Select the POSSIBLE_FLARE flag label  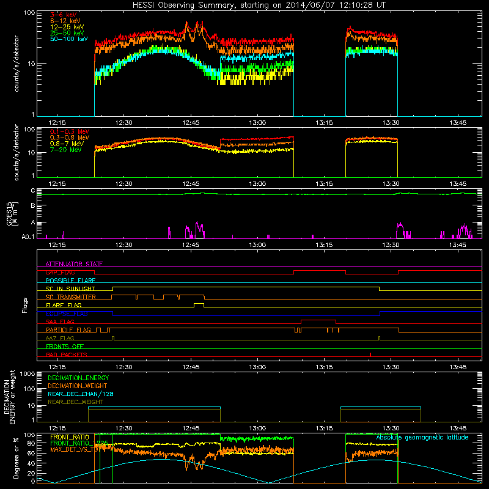pyautogui.click(x=70, y=281)
